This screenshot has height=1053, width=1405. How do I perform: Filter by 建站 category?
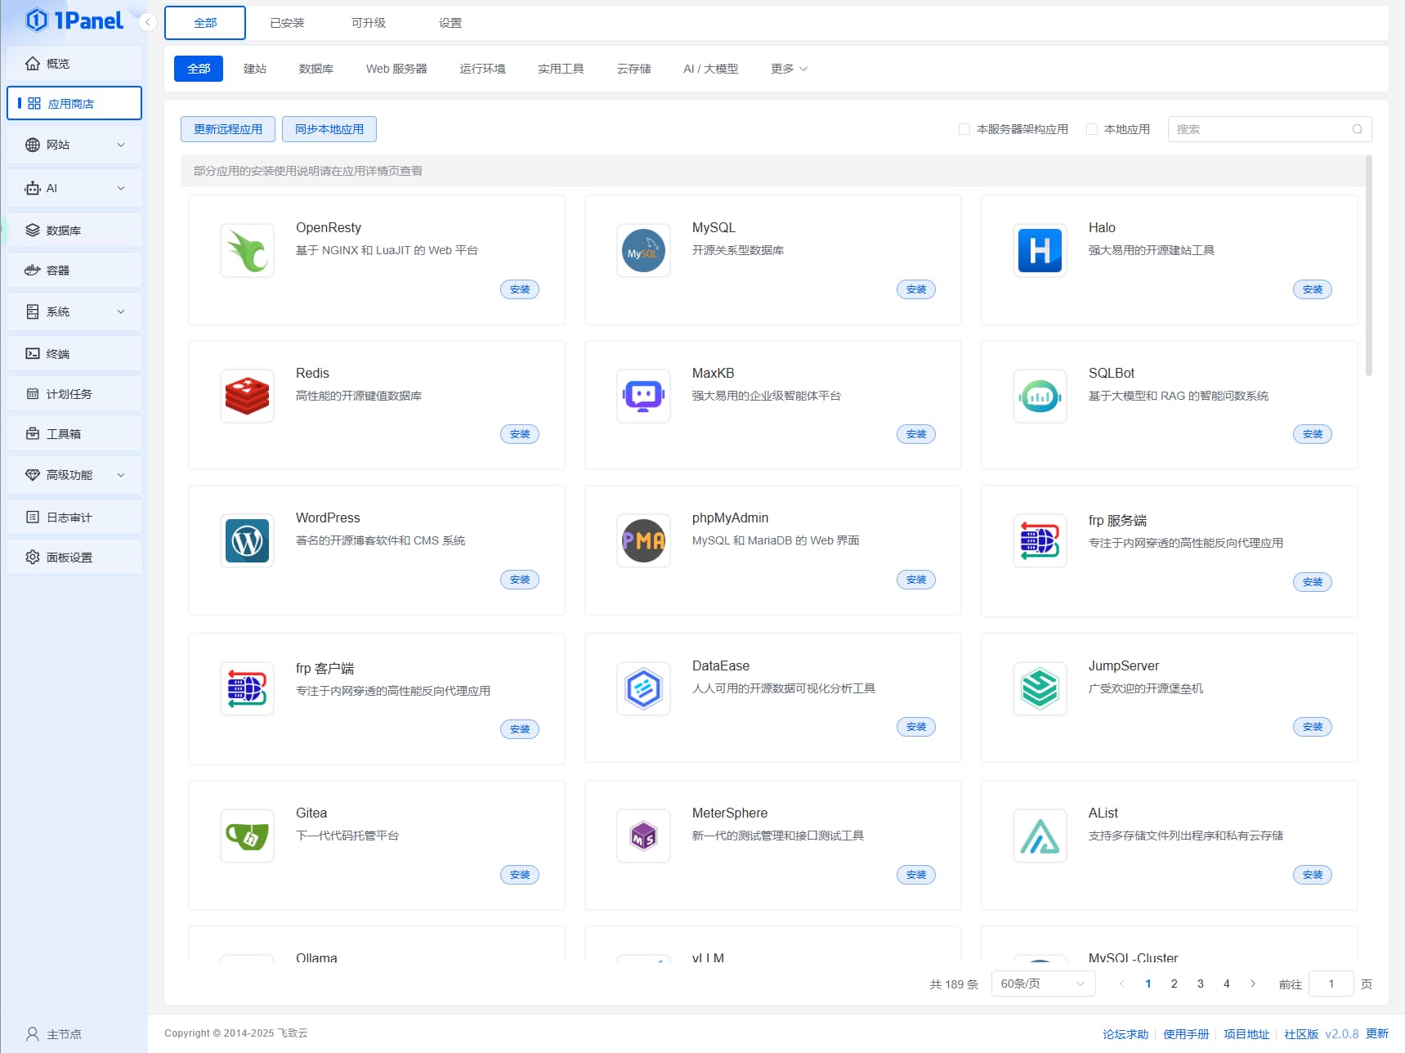(255, 69)
